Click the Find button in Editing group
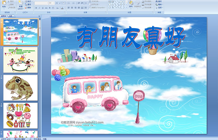The image size is (218, 140). pyautogui.click(x=159, y=1)
